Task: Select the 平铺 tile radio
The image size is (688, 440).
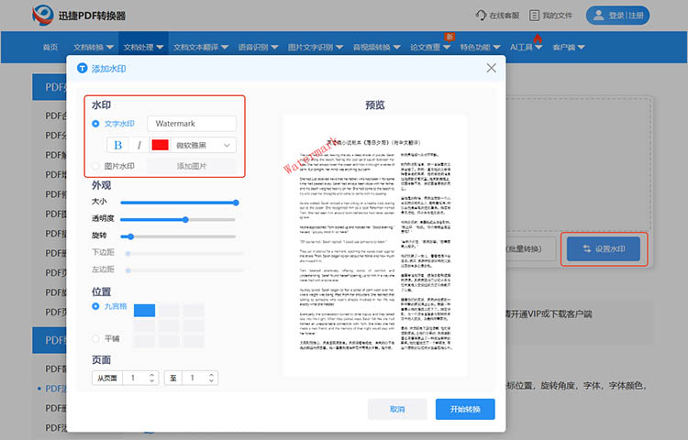Action: 95,338
